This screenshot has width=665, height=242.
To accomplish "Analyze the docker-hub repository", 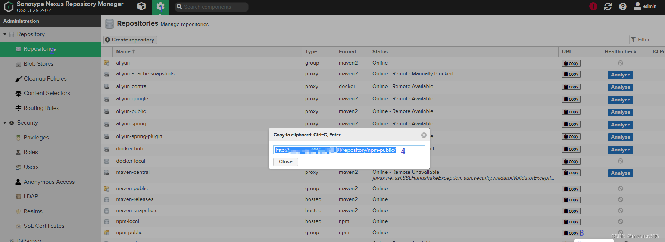I will pyautogui.click(x=620, y=150).
